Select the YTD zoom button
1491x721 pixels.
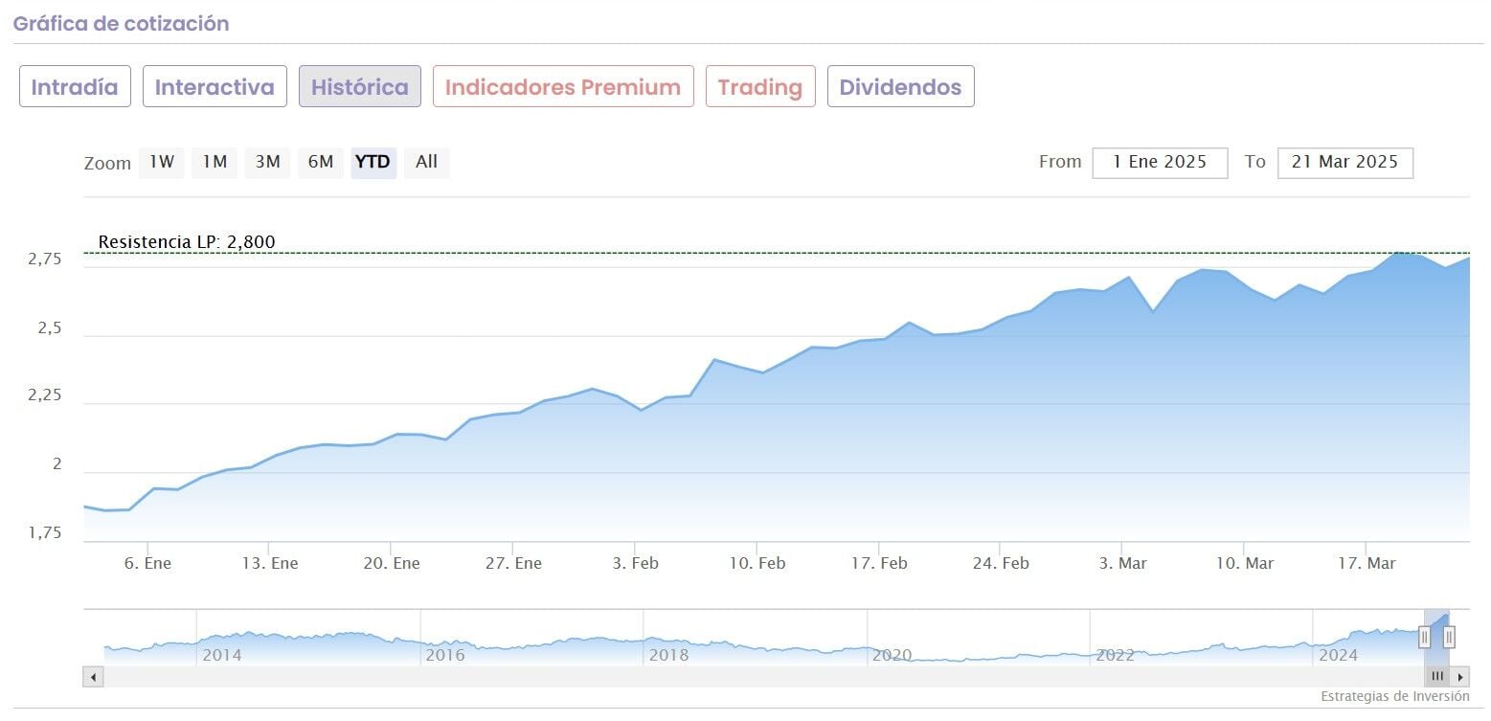click(373, 162)
